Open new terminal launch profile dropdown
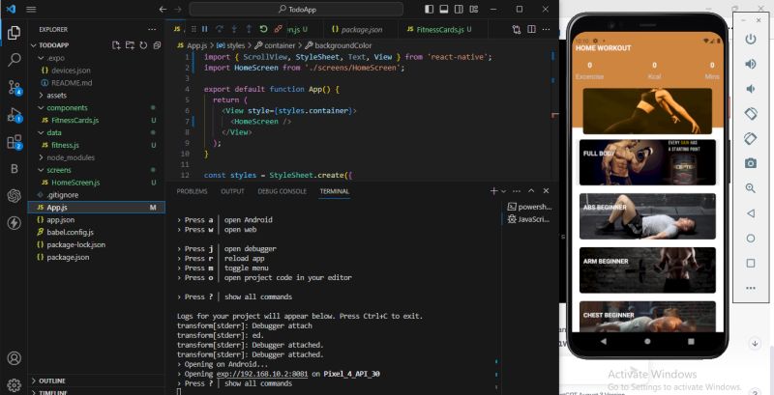The width and height of the screenshot is (774, 395). [x=503, y=191]
